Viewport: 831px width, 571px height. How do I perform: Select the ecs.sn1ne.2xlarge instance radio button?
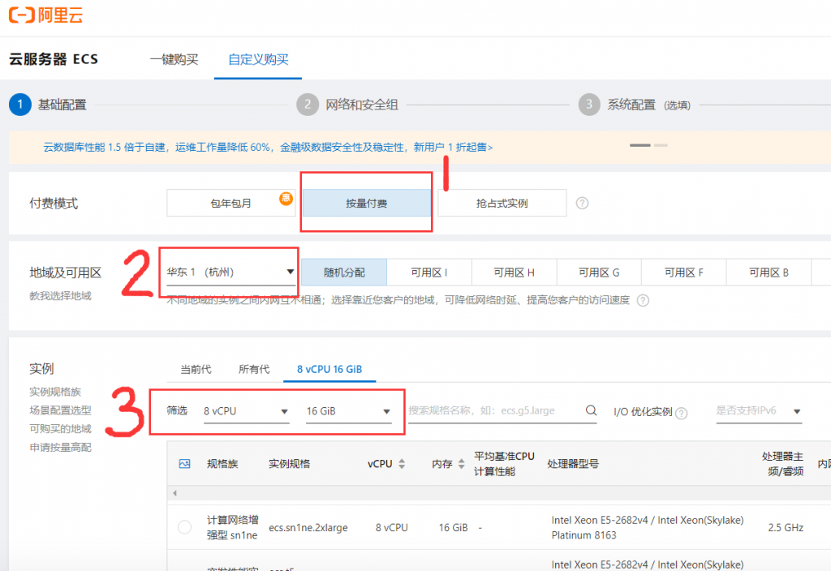click(184, 527)
